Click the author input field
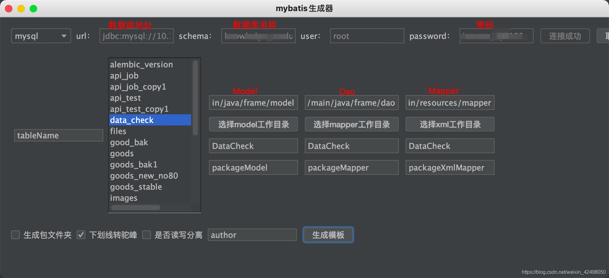Image resolution: width=609 pixels, height=278 pixels. point(252,235)
